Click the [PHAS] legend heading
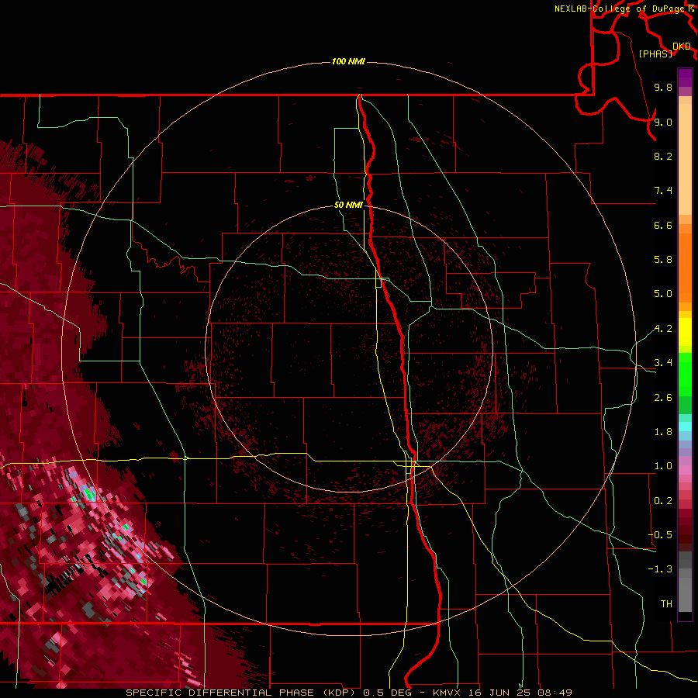698x698 pixels. (x=655, y=54)
